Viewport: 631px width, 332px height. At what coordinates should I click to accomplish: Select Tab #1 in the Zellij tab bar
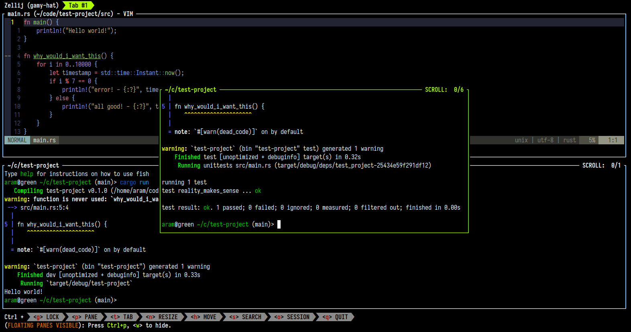point(78,5)
